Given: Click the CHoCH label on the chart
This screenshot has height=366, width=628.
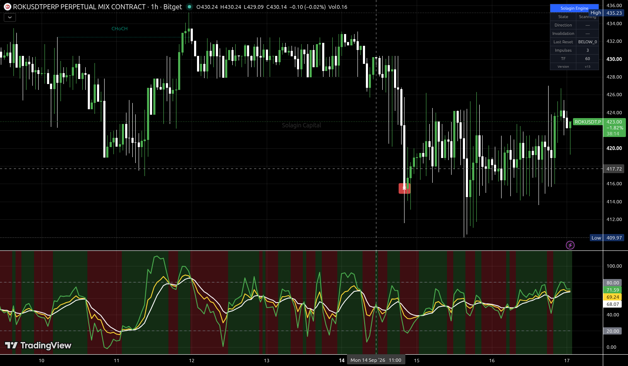Looking at the screenshot, I should [120, 29].
